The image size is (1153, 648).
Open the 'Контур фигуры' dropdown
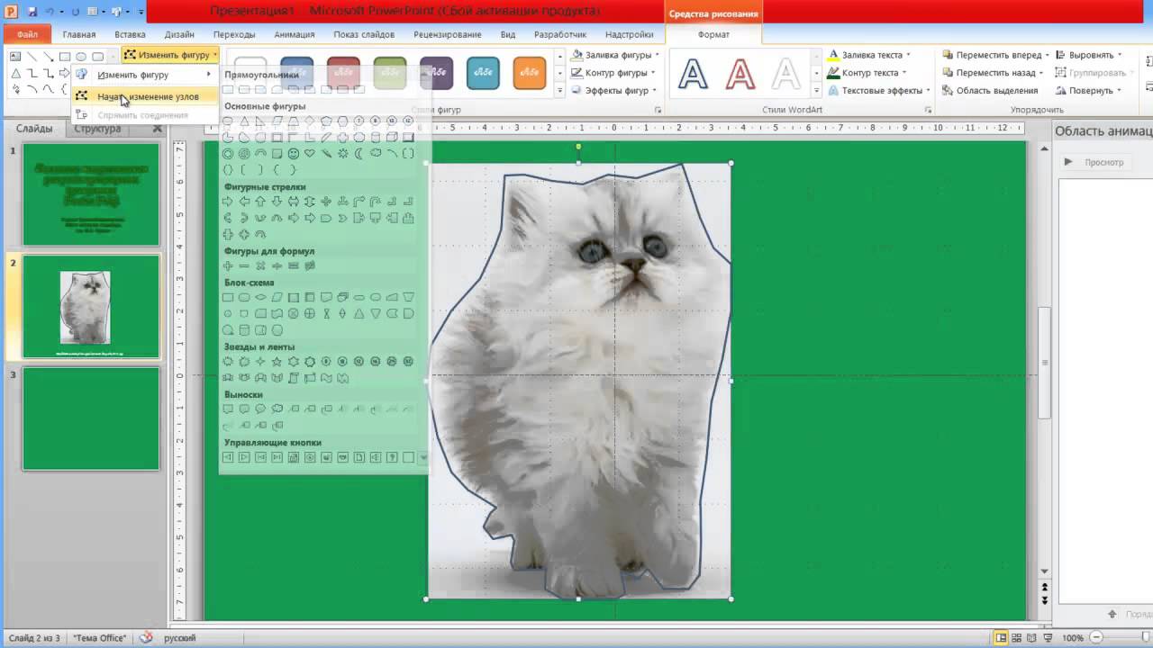click(614, 73)
